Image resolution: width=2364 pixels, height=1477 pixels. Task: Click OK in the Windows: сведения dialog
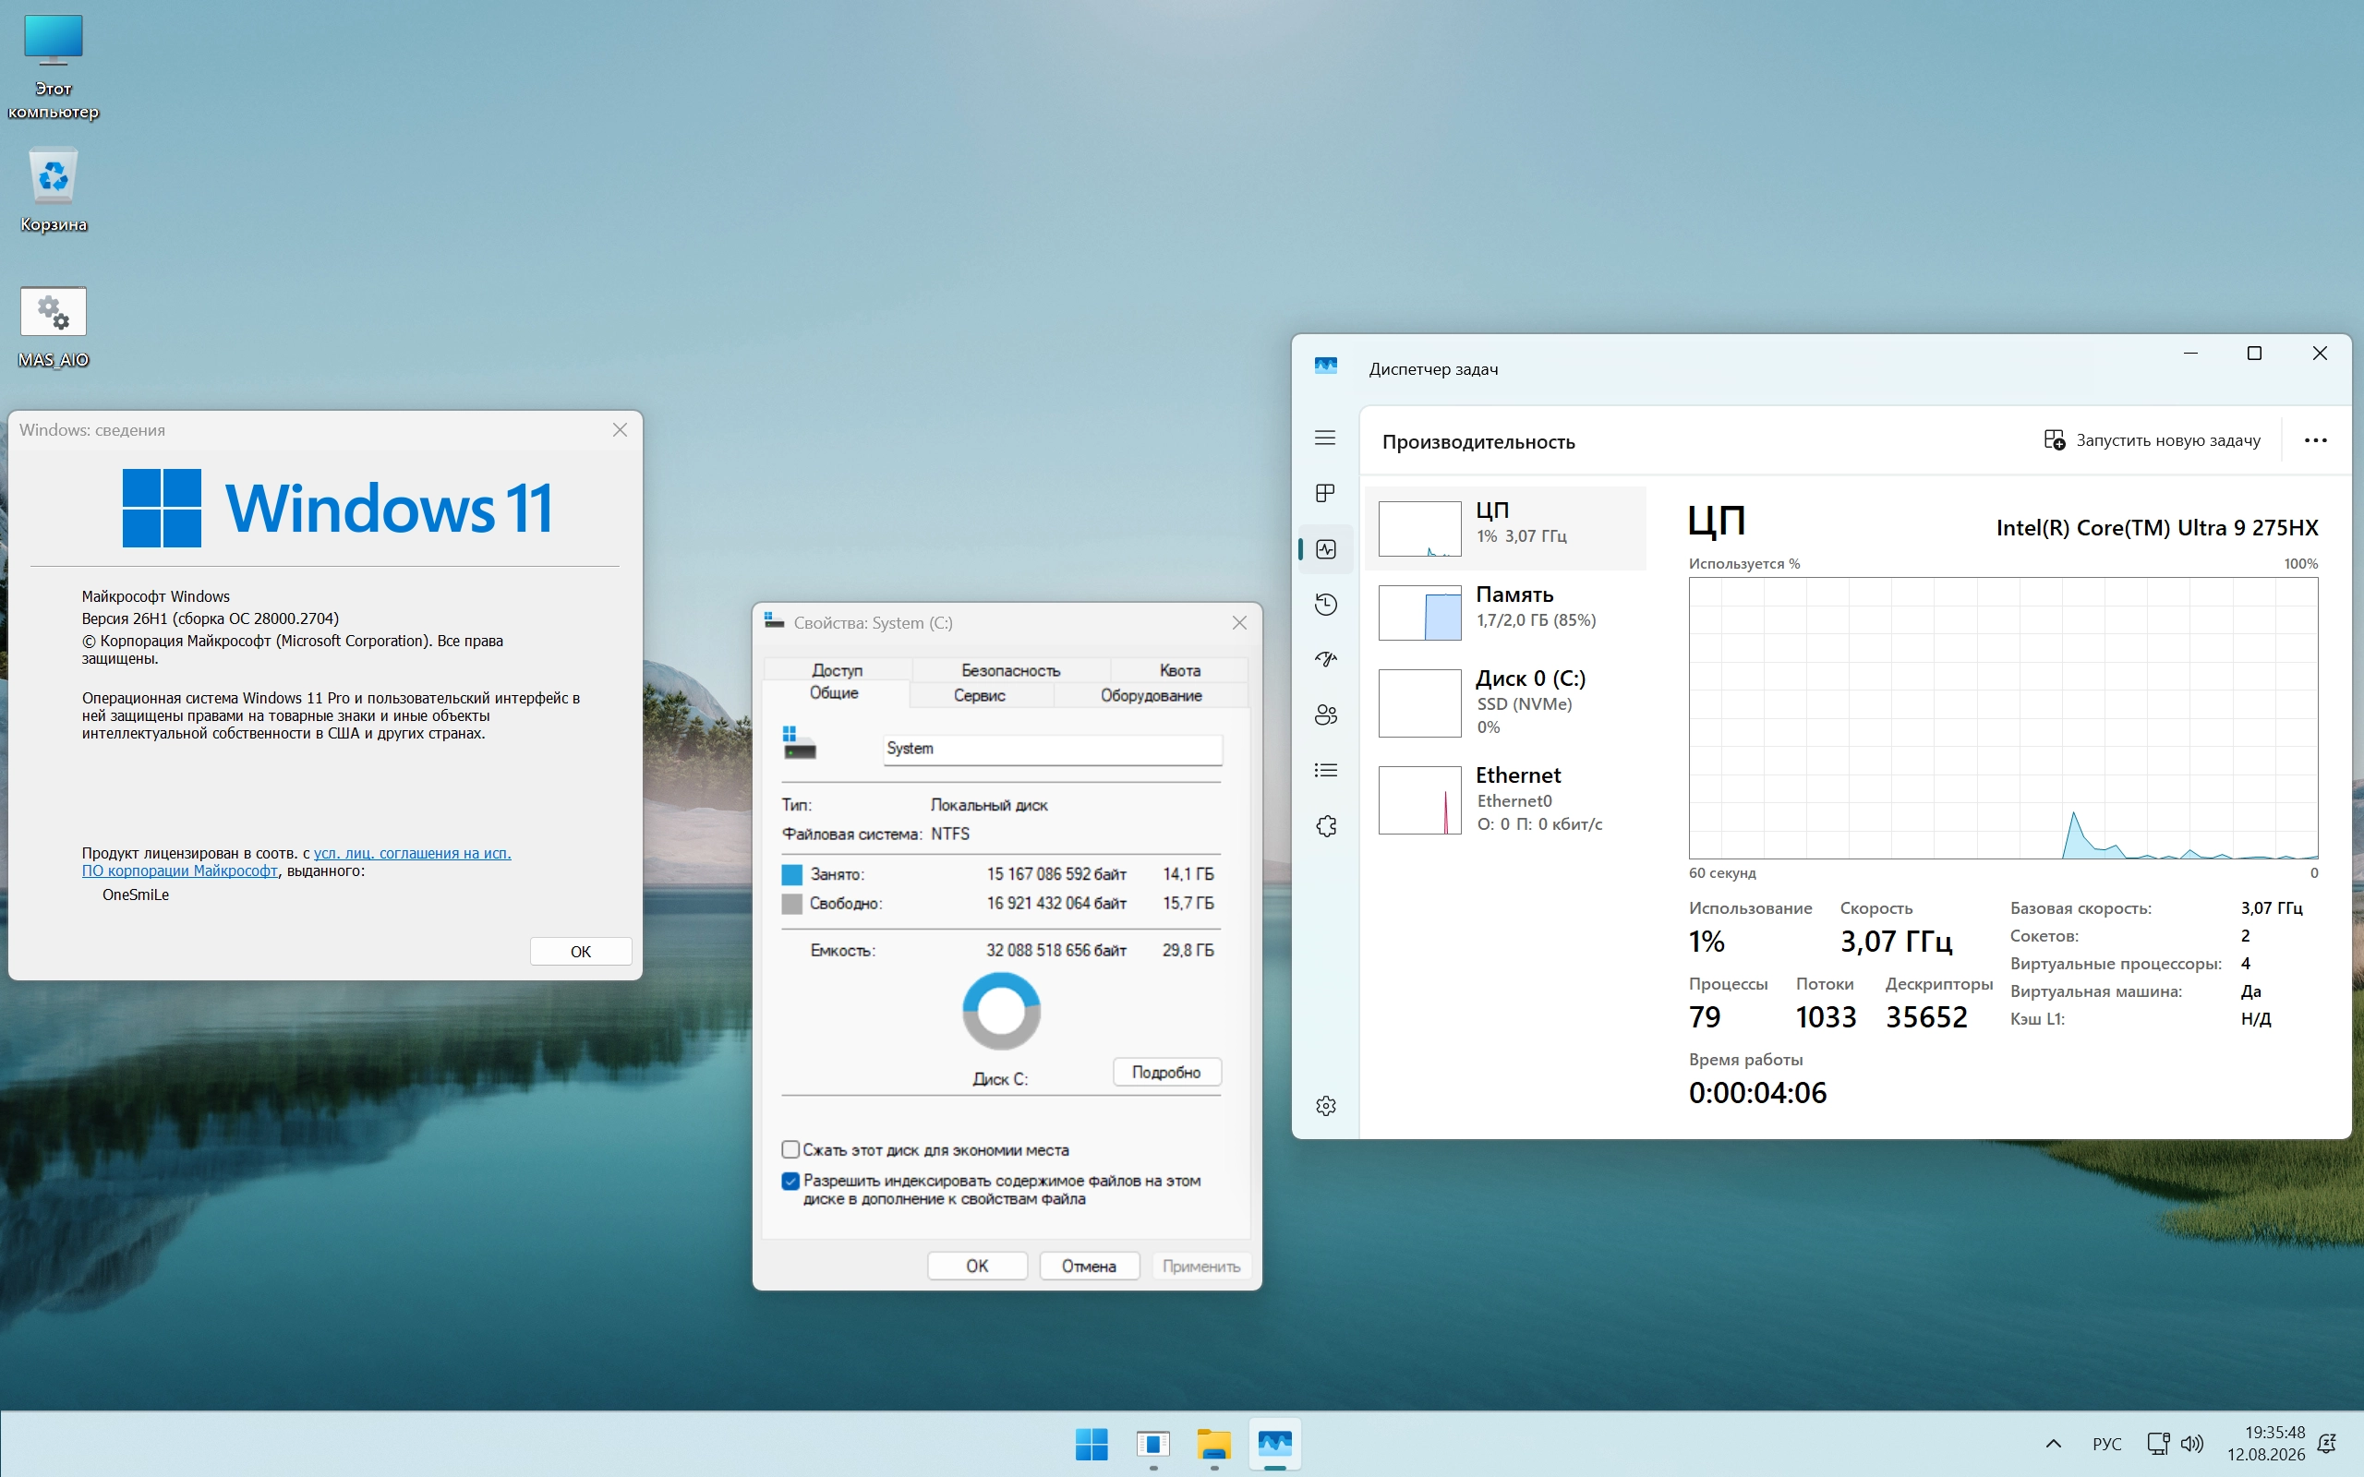580,952
